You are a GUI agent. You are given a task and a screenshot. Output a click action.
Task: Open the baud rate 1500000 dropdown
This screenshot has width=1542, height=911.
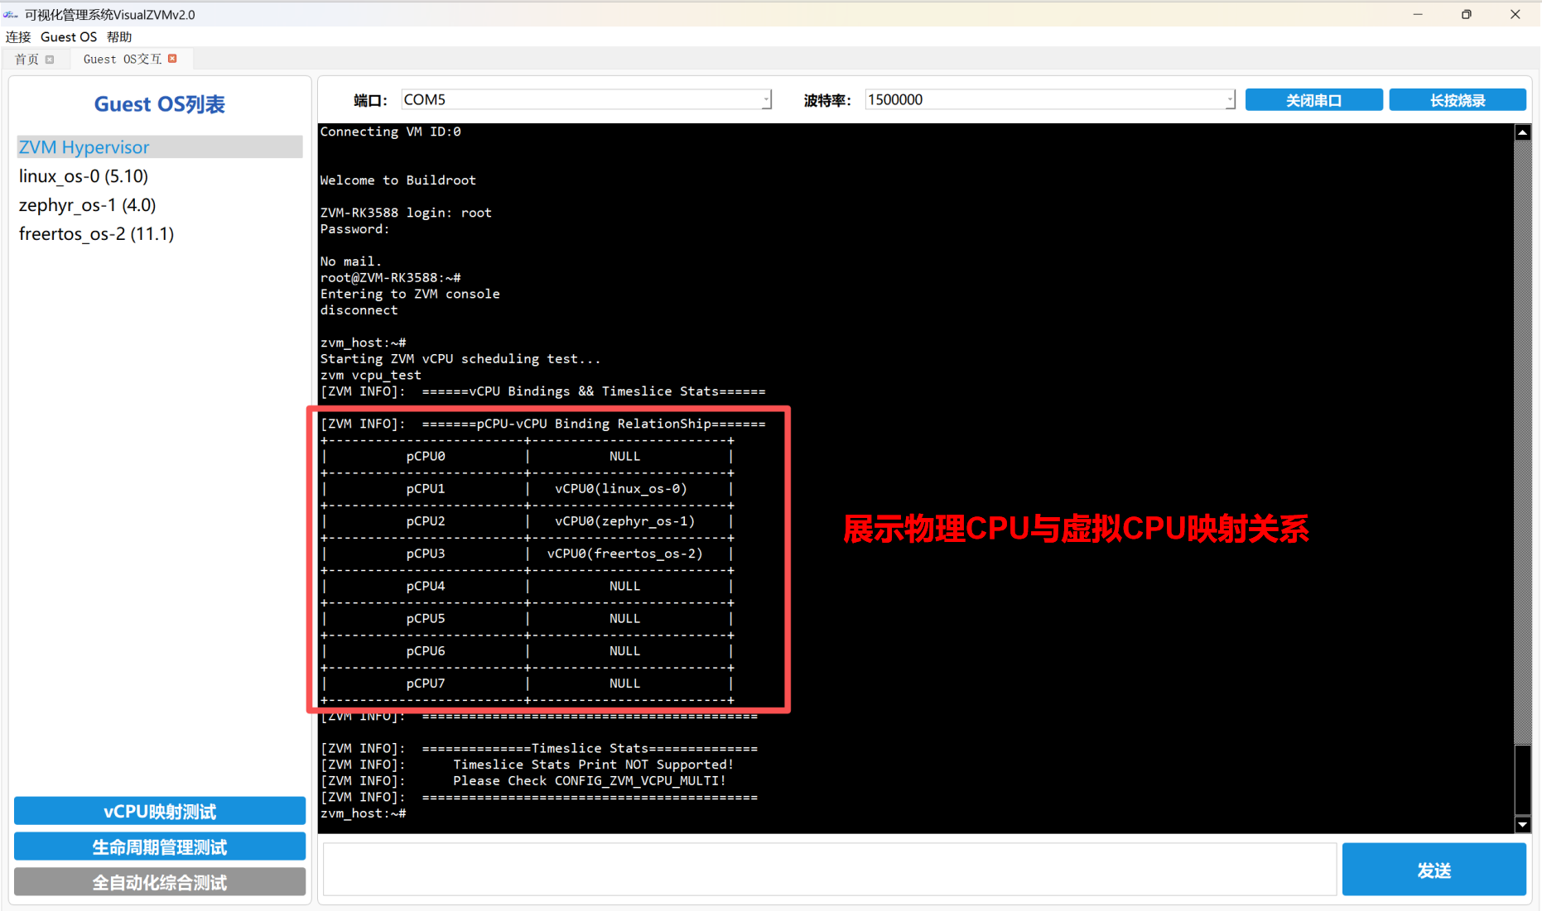pos(1229,100)
